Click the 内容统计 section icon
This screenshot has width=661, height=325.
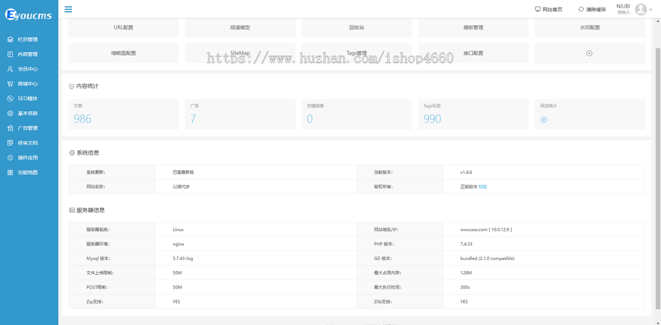(72, 86)
